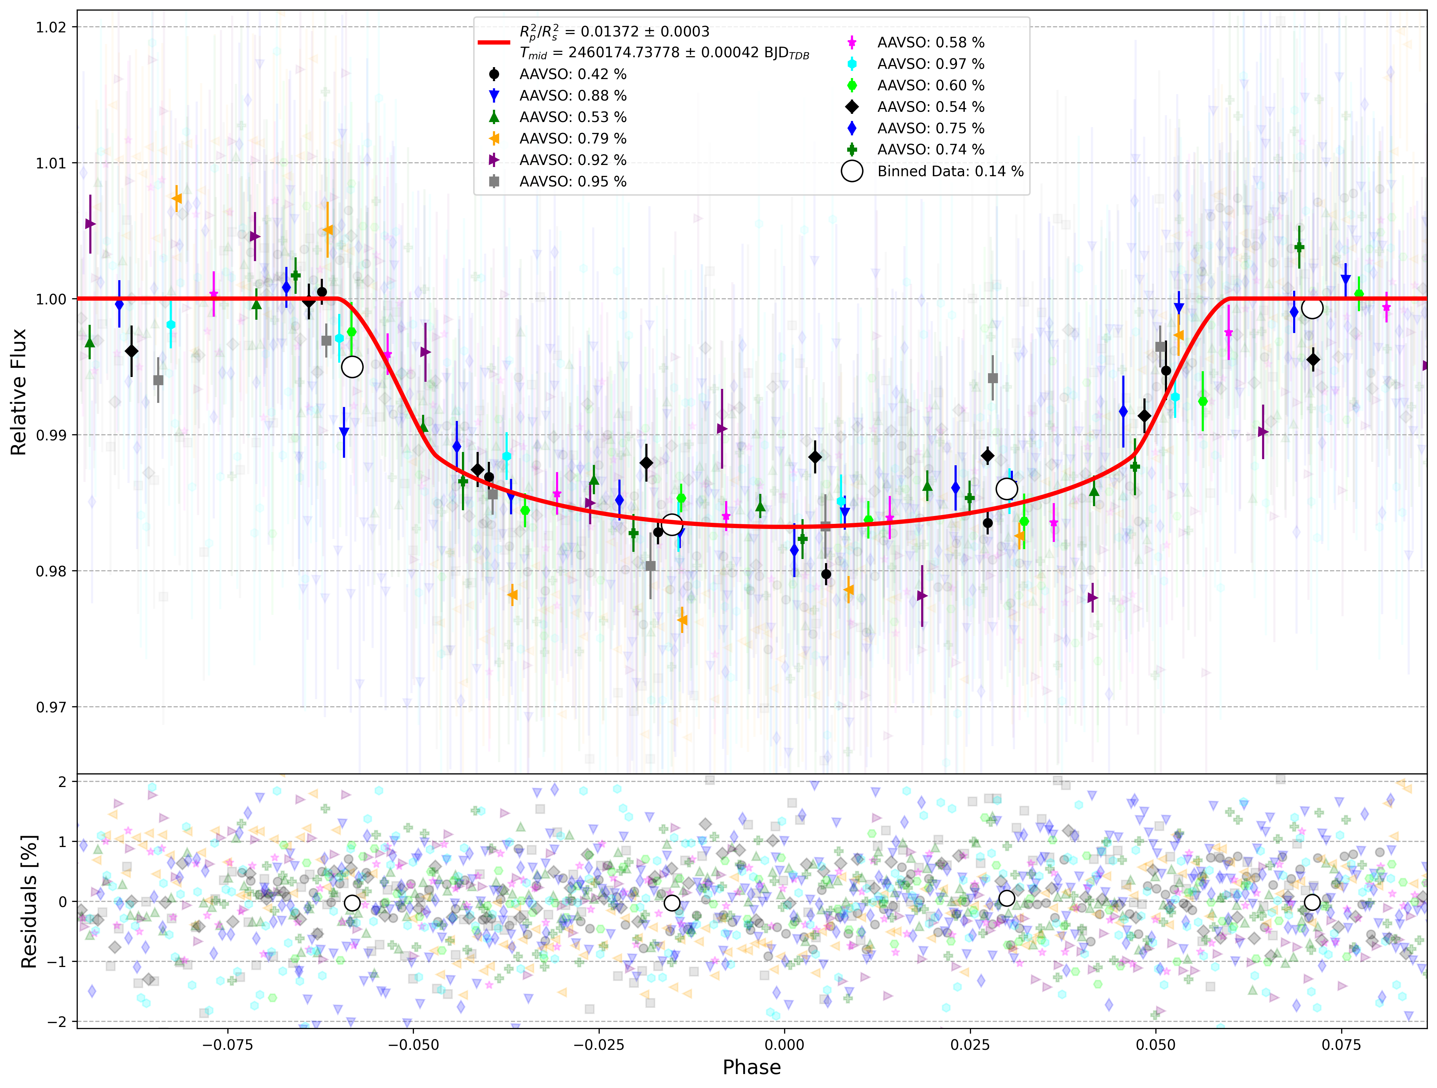Image resolution: width=1437 pixels, height=1088 pixels.
Task: Click the open circle marker for Binned Data
Action: click(x=852, y=171)
